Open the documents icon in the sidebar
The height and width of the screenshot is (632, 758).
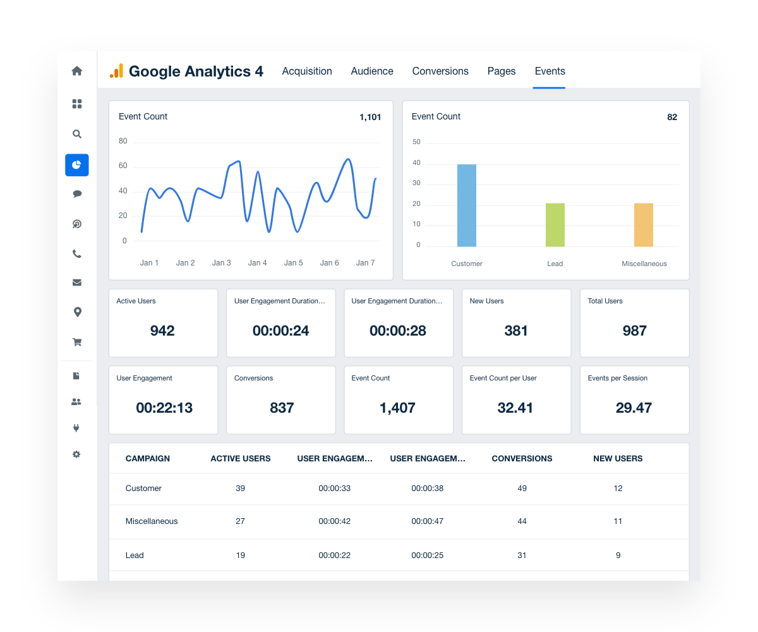point(76,375)
